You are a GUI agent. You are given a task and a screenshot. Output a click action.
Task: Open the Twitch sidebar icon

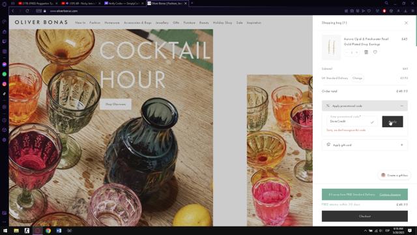point(5,41)
